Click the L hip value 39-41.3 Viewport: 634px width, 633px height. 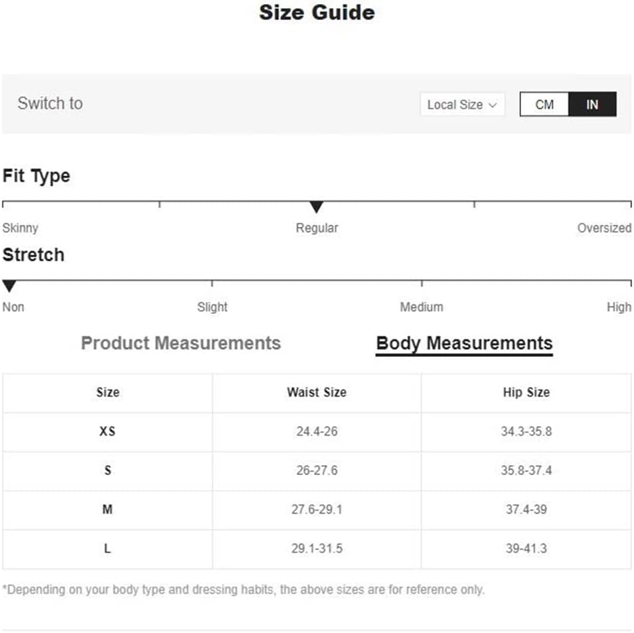[x=526, y=549]
